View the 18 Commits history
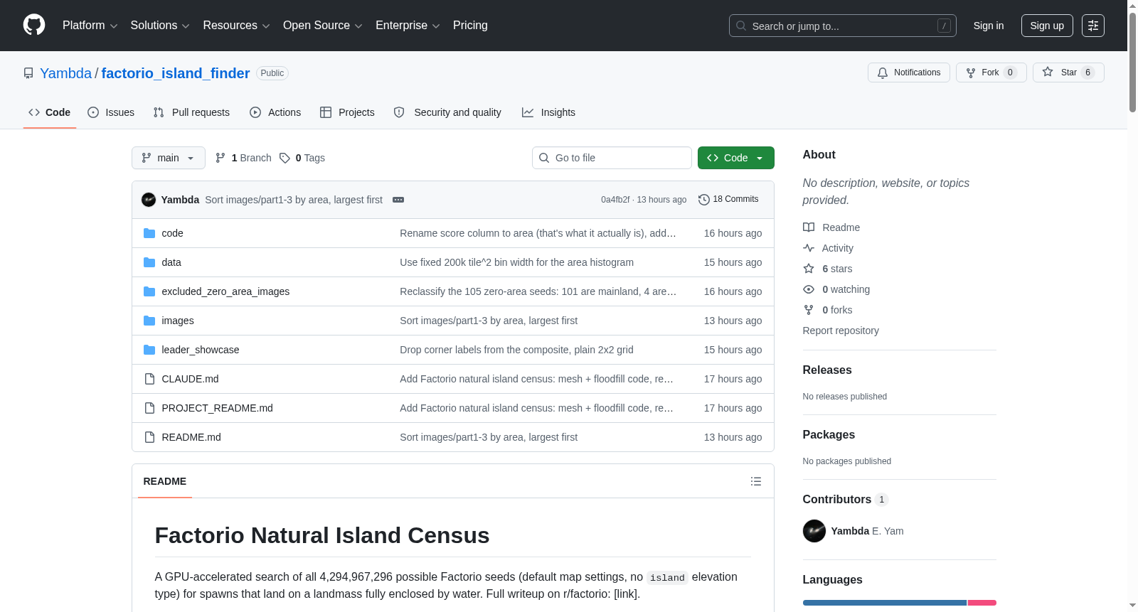1138x612 pixels. 728,200
